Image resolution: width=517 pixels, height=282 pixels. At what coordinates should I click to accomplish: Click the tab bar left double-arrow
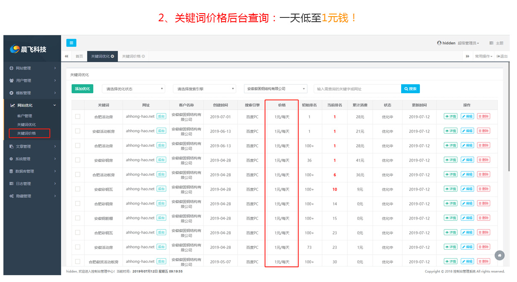(x=66, y=56)
